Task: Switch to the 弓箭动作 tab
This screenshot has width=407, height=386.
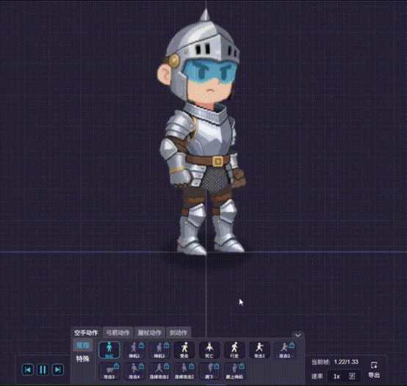Action: click(x=118, y=332)
